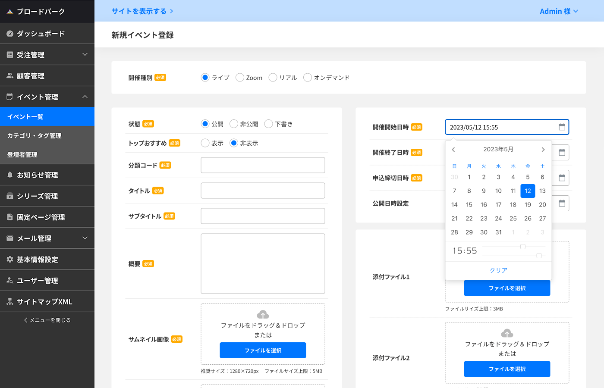Click the 概要 text area
Image resolution: width=604 pixels, height=388 pixels.
coord(263,264)
